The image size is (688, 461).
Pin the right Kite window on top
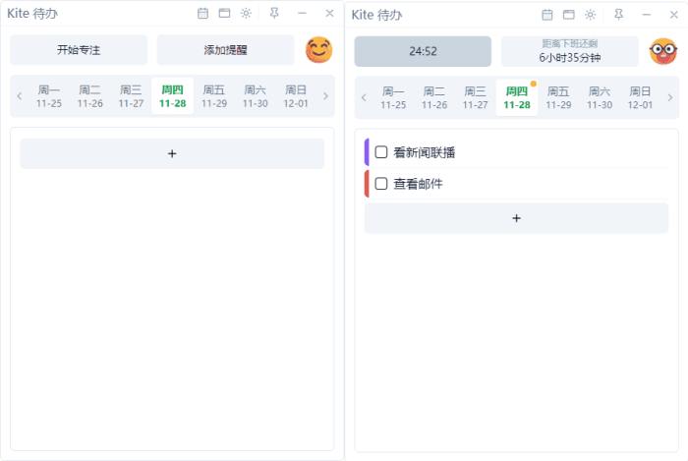click(618, 15)
